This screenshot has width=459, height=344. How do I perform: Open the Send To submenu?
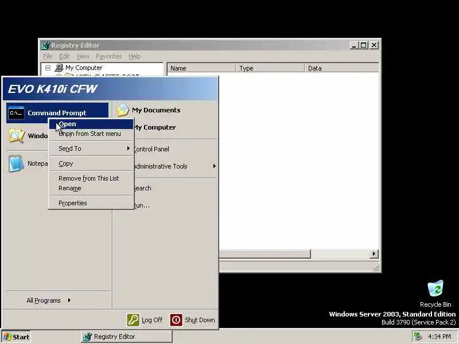91,148
